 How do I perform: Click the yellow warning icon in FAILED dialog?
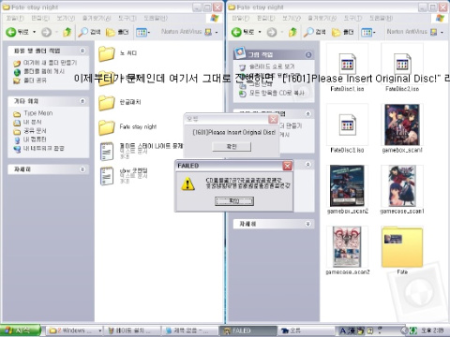pyautogui.click(x=187, y=183)
